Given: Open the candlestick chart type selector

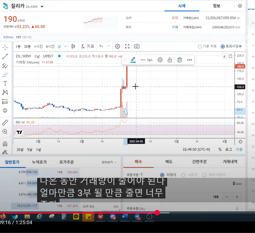Looking at the screenshot, I should pos(73,46).
